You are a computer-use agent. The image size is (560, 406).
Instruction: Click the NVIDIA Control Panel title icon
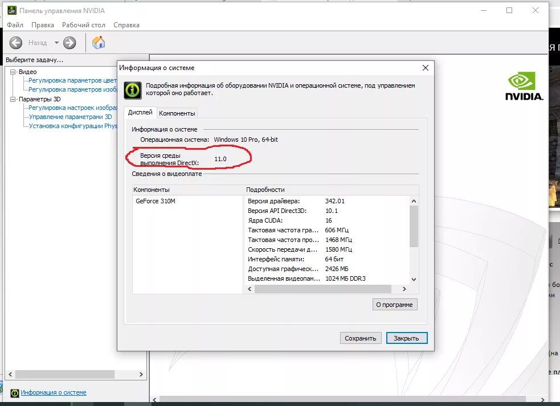[12, 10]
